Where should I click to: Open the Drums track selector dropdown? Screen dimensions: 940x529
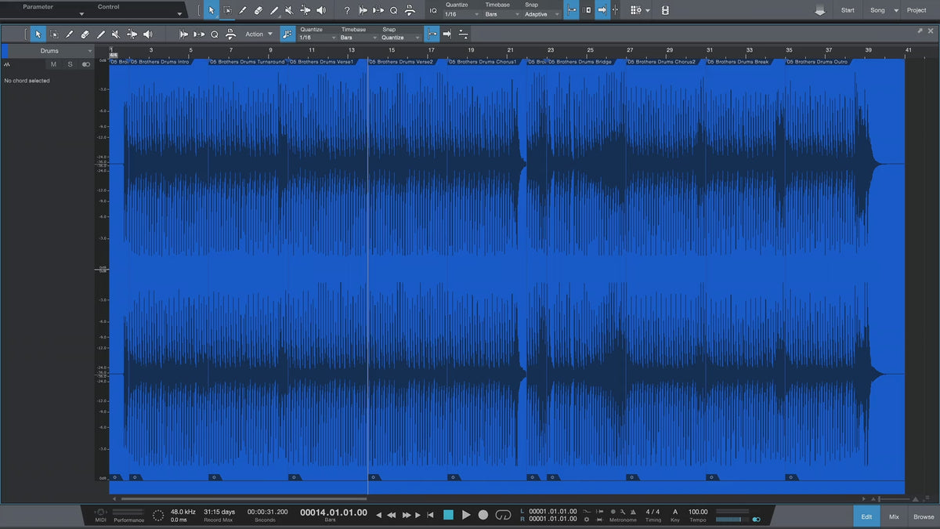(x=51, y=51)
